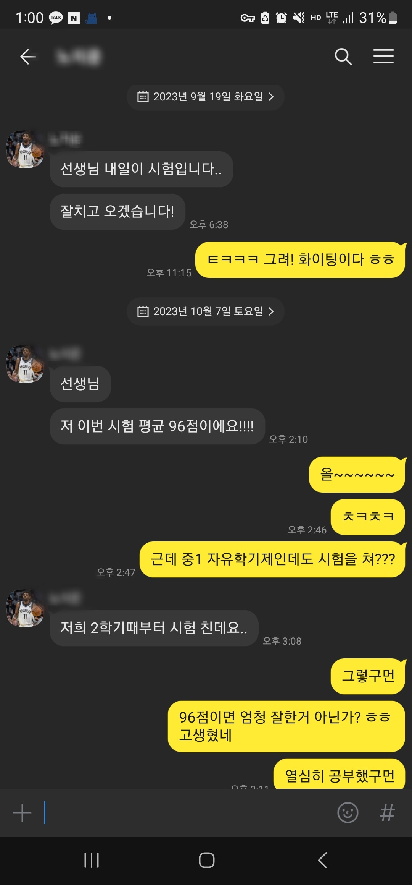412x885 pixels.
Task: Expand the 2023년 10월 7일 토요일 date chip
Action: tap(206, 312)
